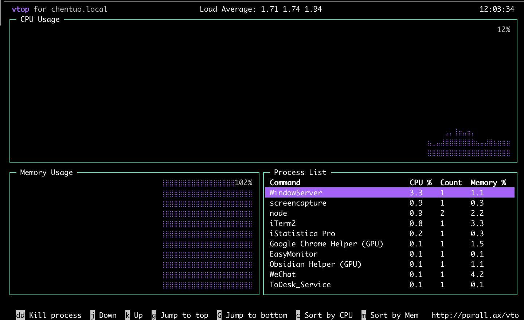This screenshot has width=524, height=320.
Task: Select the EasyMonitor process row
Action: point(293,254)
